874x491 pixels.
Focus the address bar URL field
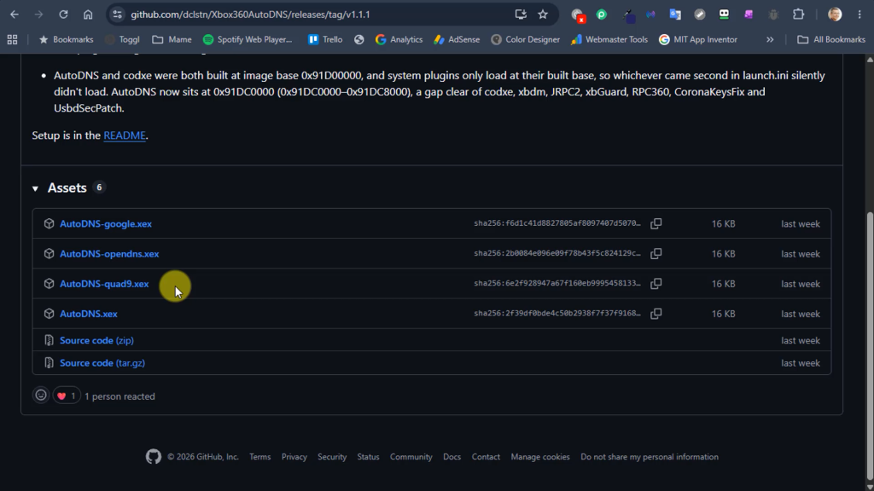pyautogui.click(x=250, y=14)
